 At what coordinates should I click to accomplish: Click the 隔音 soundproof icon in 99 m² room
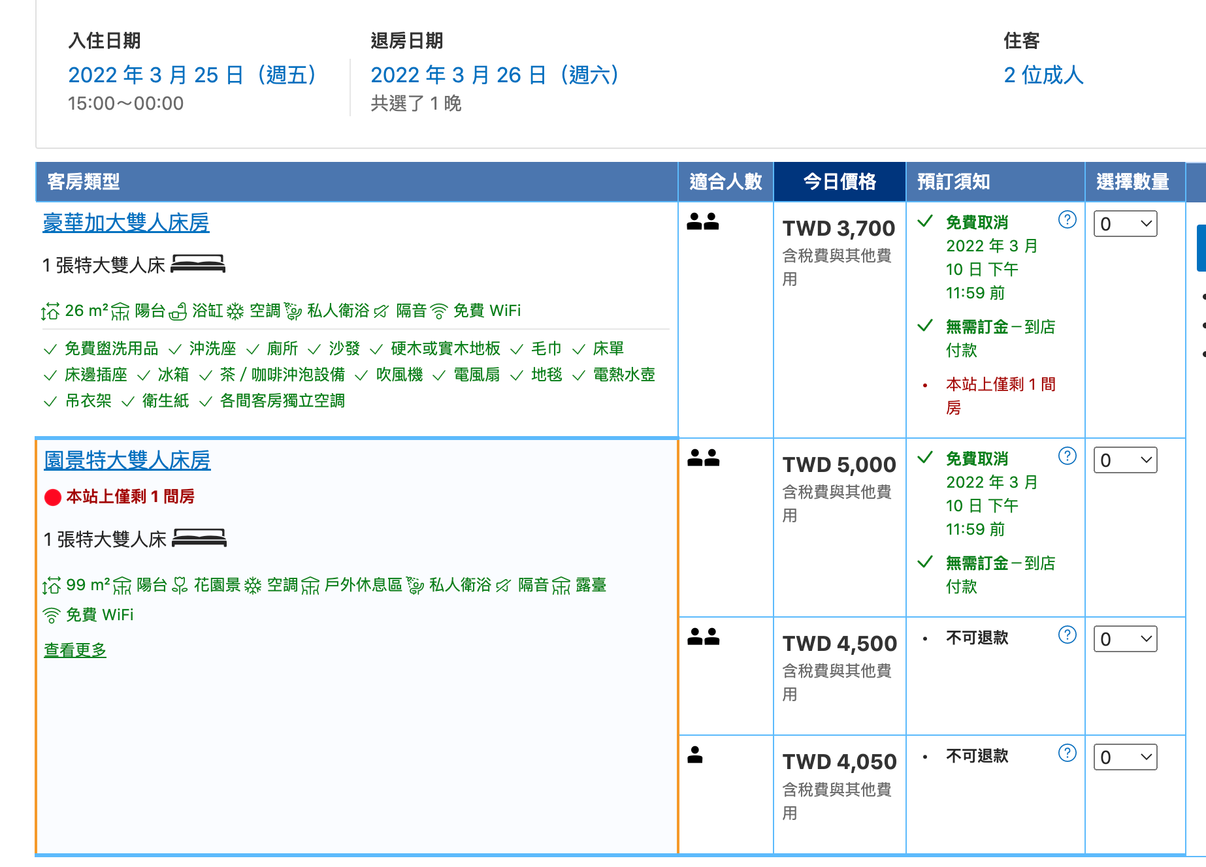pos(504,586)
